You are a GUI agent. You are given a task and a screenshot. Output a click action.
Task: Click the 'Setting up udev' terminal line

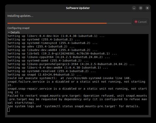tap(41, 46)
